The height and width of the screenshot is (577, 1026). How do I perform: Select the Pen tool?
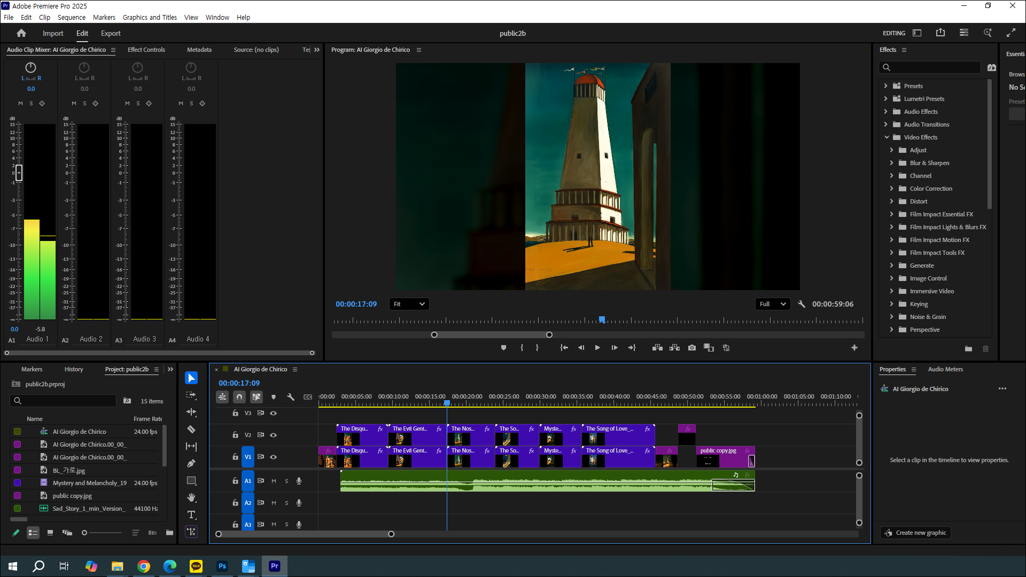(191, 463)
